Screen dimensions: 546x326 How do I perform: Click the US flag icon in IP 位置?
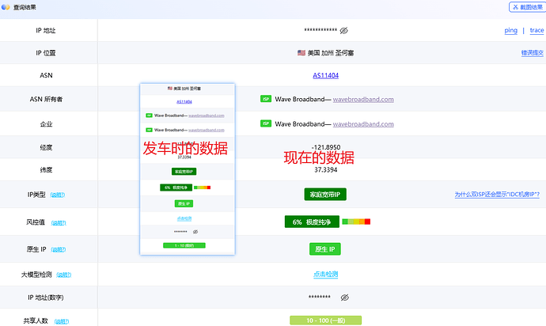pyautogui.click(x=301, y=52)
